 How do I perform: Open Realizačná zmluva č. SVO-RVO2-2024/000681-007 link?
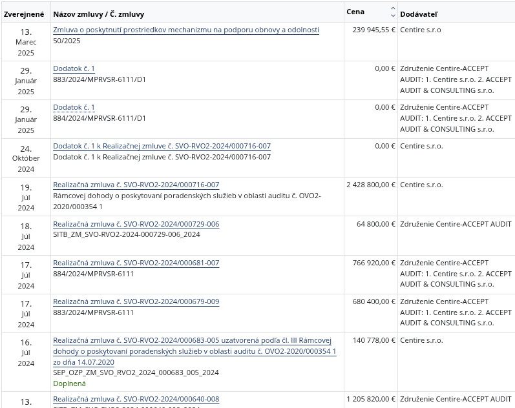[136, 263]
